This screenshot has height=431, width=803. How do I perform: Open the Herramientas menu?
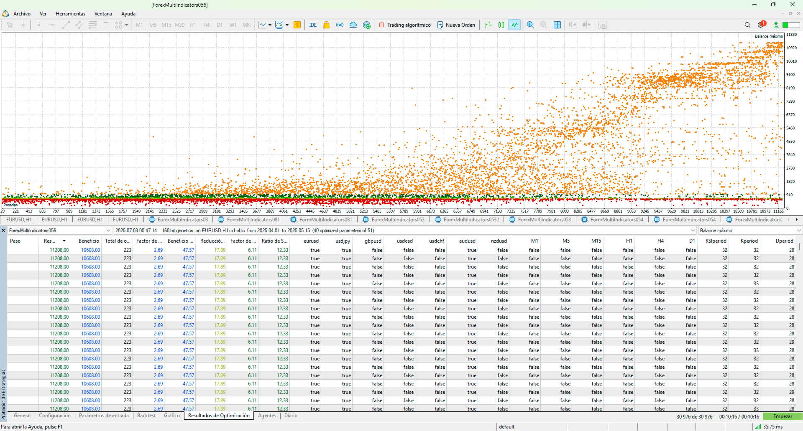click(x=70, y=14)
